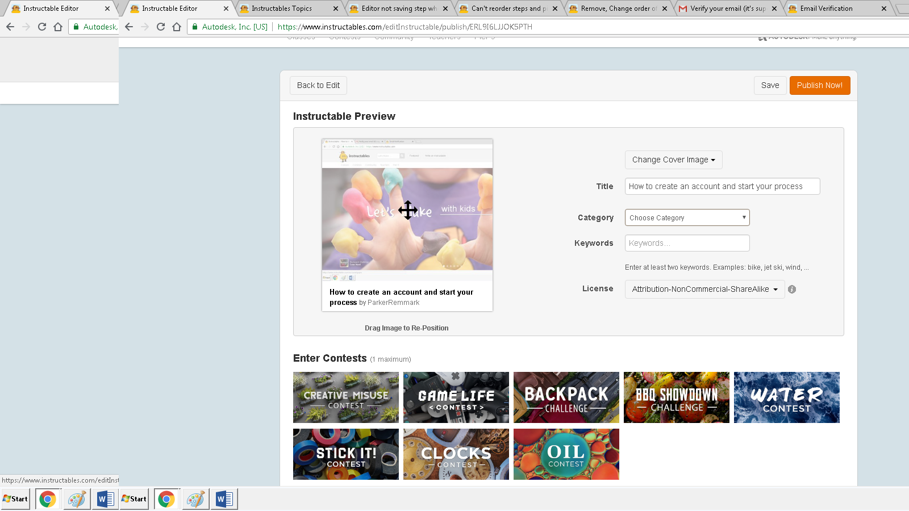Switch to Remove, Change order tab
This screenshot has width=909, height=511.
(x=618, y=9)
